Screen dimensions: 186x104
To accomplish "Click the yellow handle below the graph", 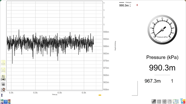I will pos(100,95).
